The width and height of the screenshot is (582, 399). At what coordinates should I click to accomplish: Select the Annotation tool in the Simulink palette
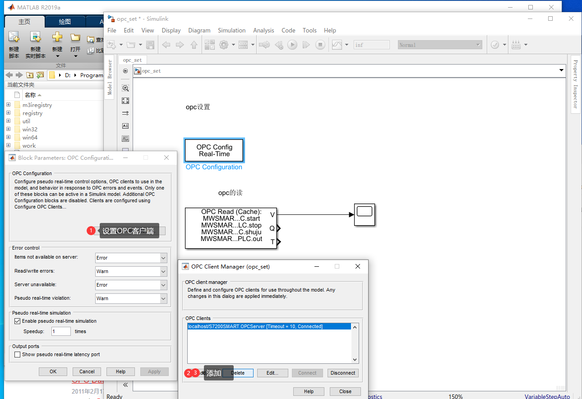pos(125,126)
